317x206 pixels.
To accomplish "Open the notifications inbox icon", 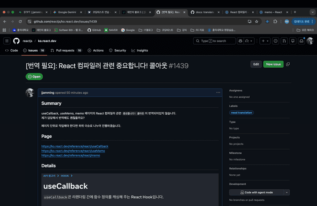I will (302, 41).
